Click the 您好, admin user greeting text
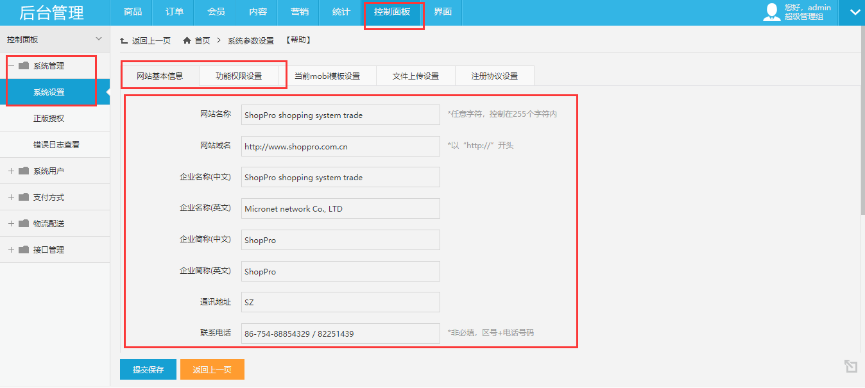This screenshot has height=388, width=865. coord(807,8)
